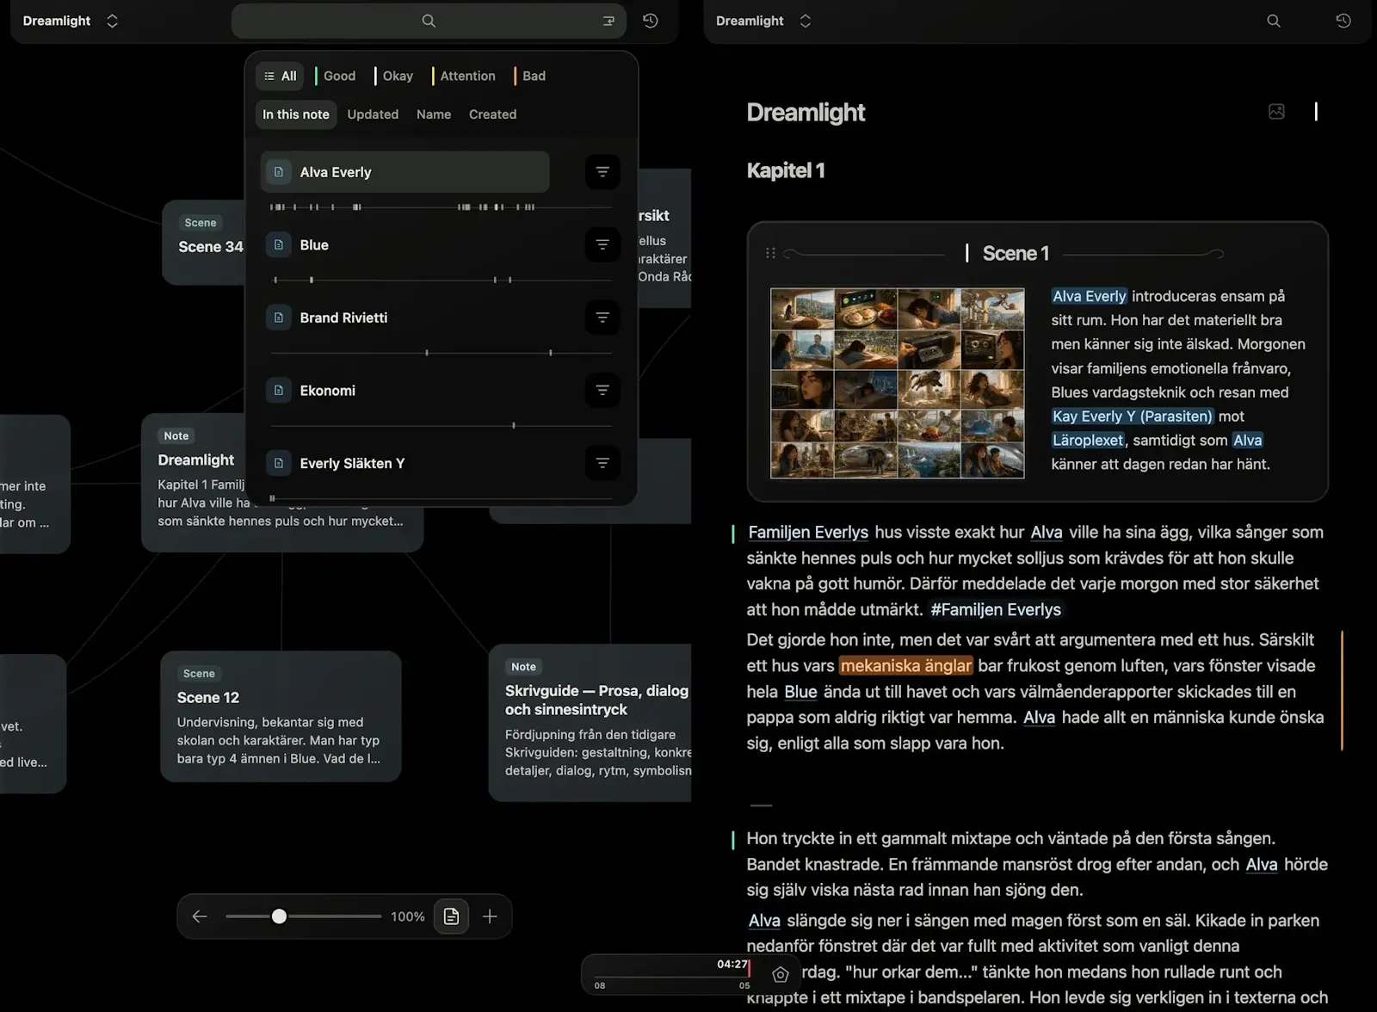Open the Blue link in paragraph

pos(800,692)
